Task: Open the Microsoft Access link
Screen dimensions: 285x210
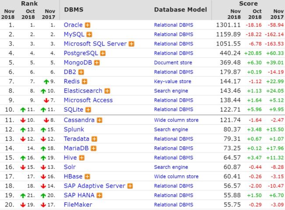Action: tap(88, 100)
